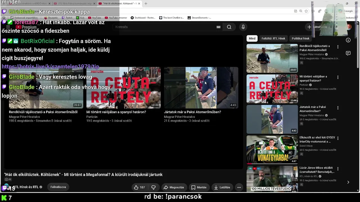Open the Dávid Vitézy channel link

306,146
